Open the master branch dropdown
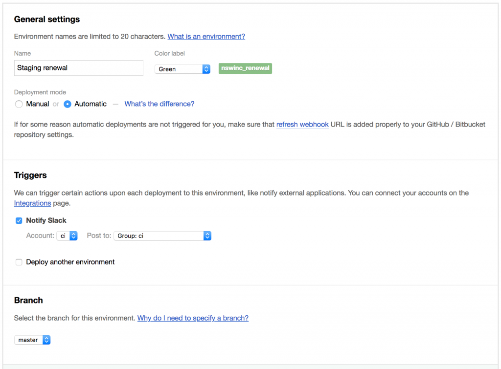 tap(28, 340)
